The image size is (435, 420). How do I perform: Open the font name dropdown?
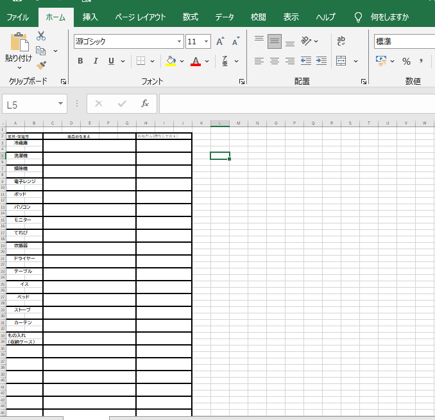177,42
